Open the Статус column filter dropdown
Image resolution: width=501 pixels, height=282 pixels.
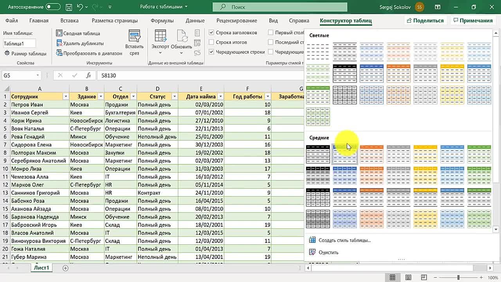click(174, 96)
